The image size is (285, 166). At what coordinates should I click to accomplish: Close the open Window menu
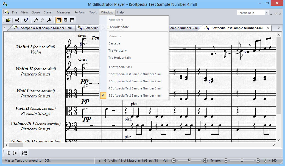click(x=107, y=12)
